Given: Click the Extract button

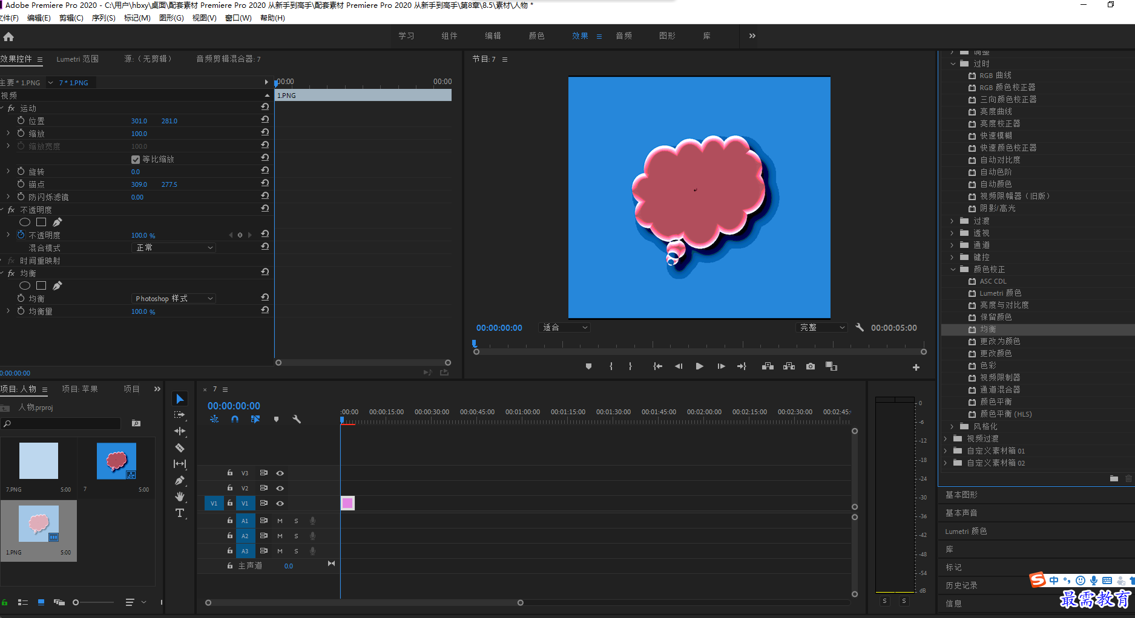Looking at the screenshot, I should (789, 366).
